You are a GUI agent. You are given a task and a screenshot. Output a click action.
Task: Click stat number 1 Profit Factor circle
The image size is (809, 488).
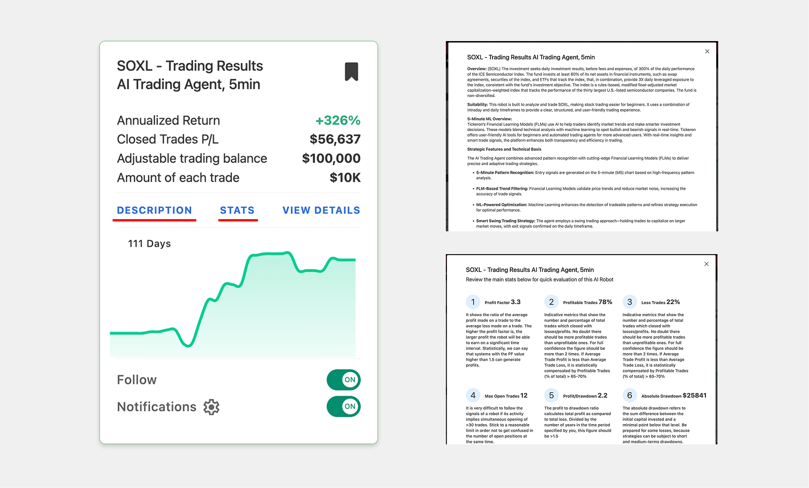(x=473, y=302)
